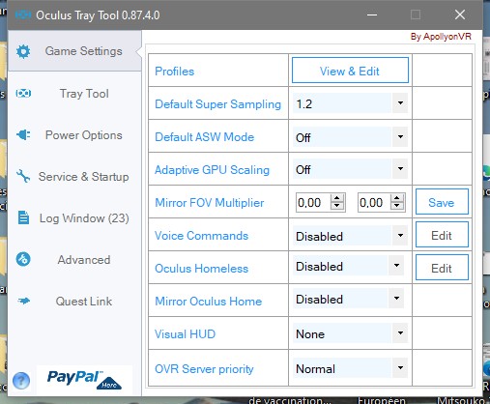Image resolution: width=490 pixels, height=404 pixels.
Task: Edit the Oculus Homeless settings
Action: point(442,268)
